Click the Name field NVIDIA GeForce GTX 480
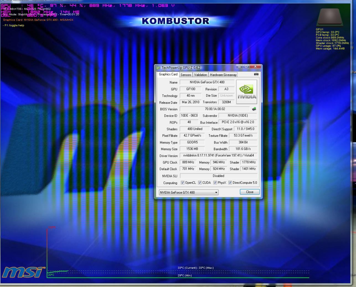Screen dimensions: 356x287 pyautogui.click(x=207, y=82)
